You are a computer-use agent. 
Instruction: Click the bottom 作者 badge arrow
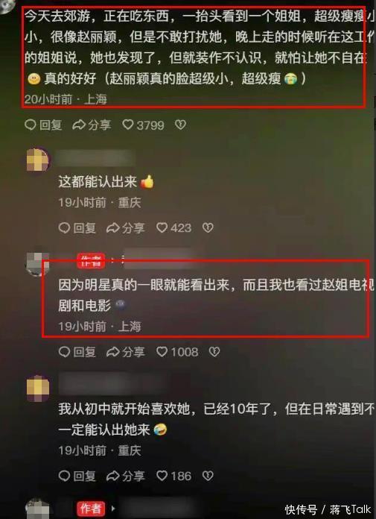[113, 508]
